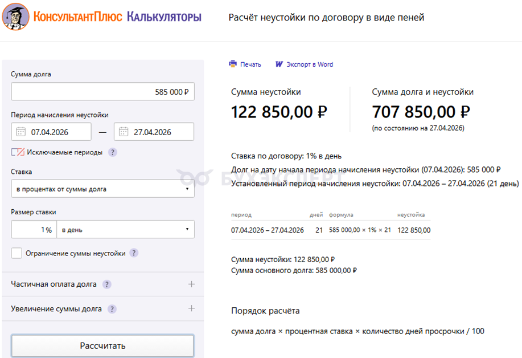
Task: Click the Word export icon
Action: 279,64
